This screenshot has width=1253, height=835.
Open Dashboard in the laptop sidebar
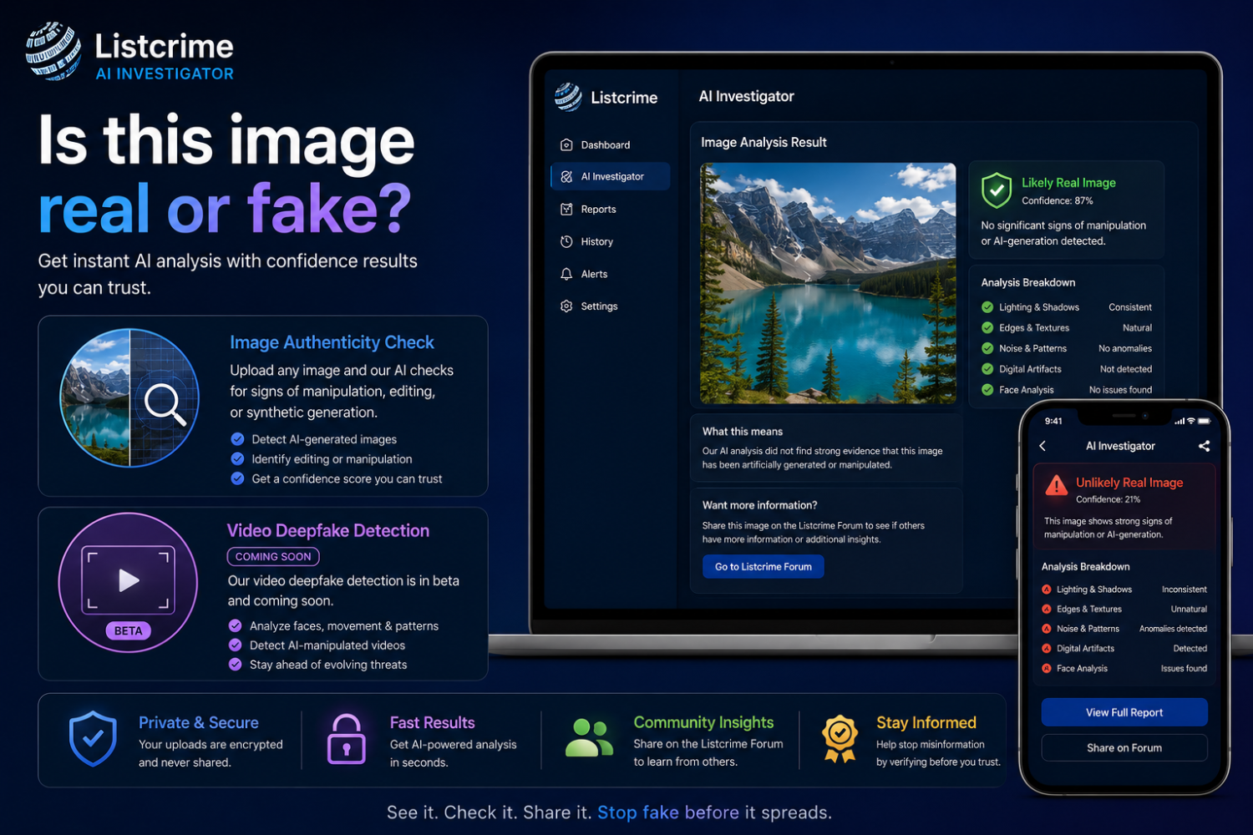(595, 144)
